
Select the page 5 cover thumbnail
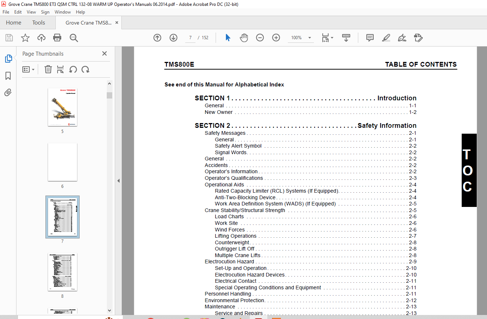coord(62,107)
